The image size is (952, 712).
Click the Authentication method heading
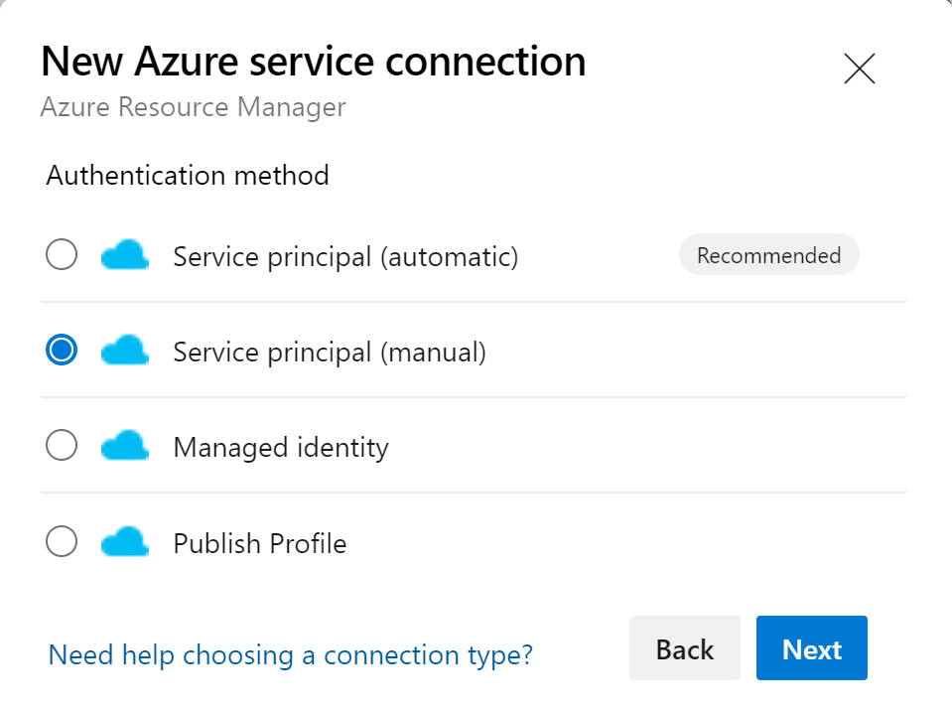pos(188,176)
